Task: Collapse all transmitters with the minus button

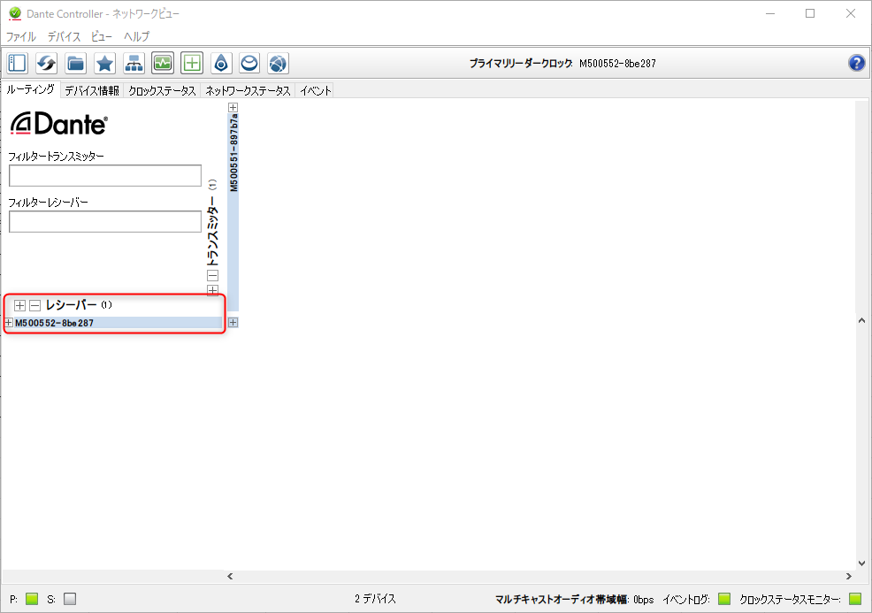Action: 212,275
